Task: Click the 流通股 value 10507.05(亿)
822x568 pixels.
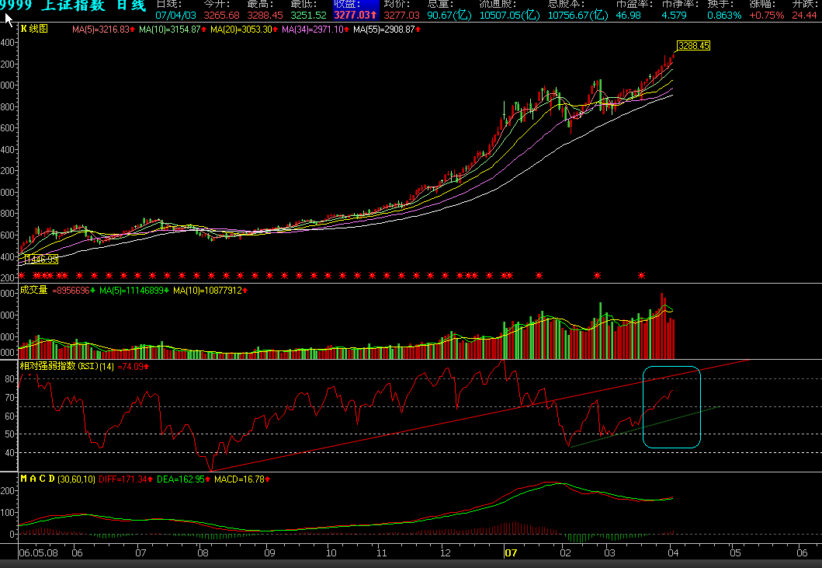Action: [509, 16]
